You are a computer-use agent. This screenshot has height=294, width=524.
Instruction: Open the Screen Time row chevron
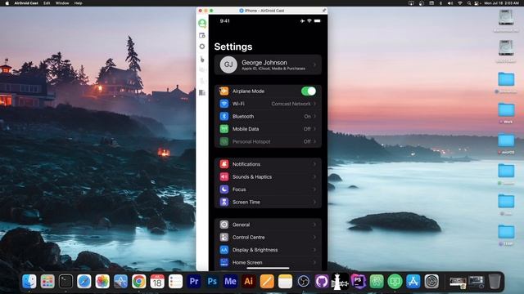point(314,202)
